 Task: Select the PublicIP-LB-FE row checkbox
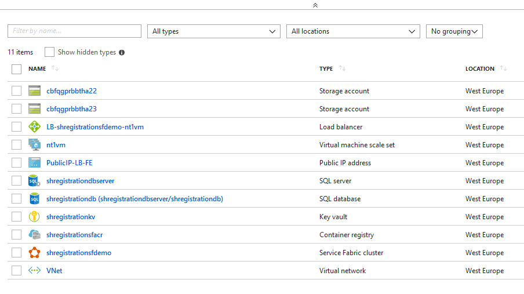[x=16, y=162]
